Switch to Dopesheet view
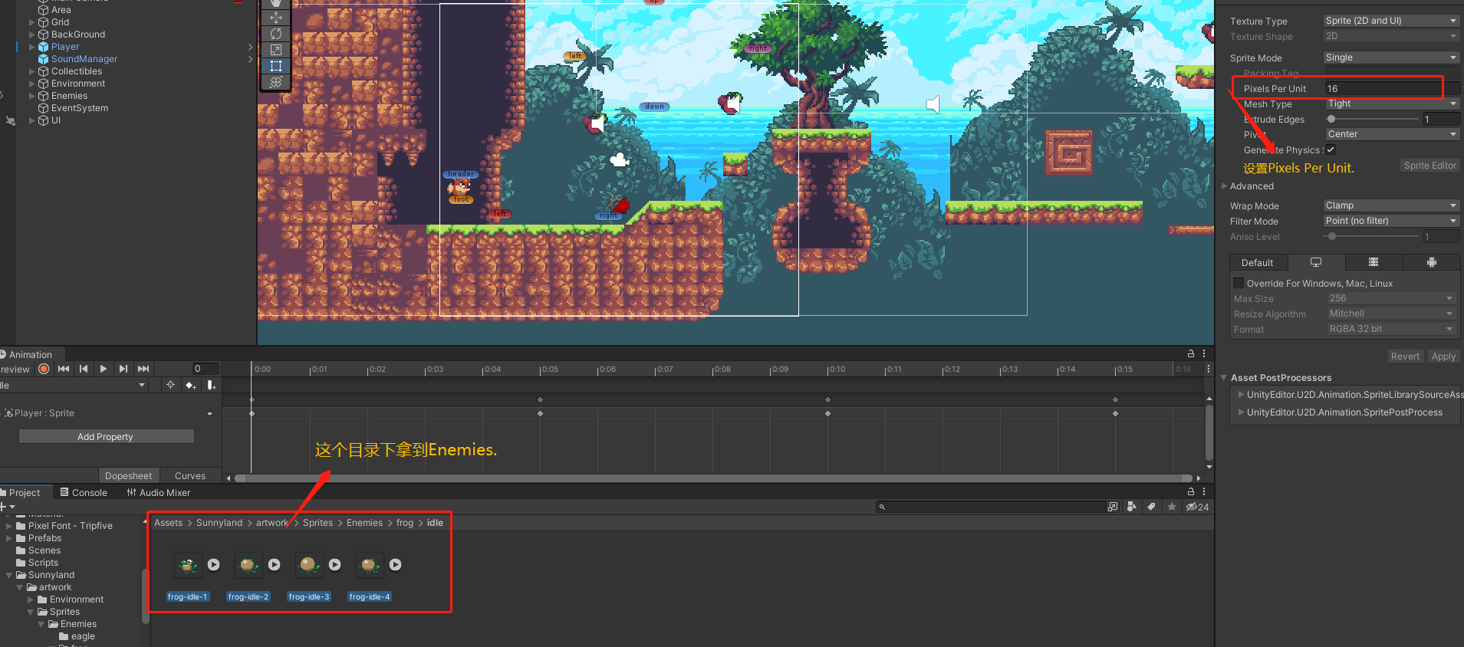The image size is (1464, 647). coord(128,476)
